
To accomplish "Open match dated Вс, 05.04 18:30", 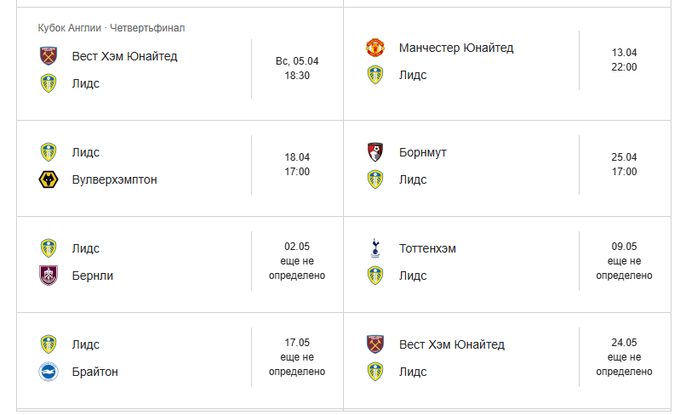I will coord(297,68).
